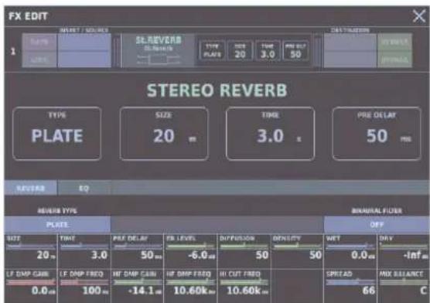Adjust the TIME slider in the parameter grid

(x=84, y=247)
